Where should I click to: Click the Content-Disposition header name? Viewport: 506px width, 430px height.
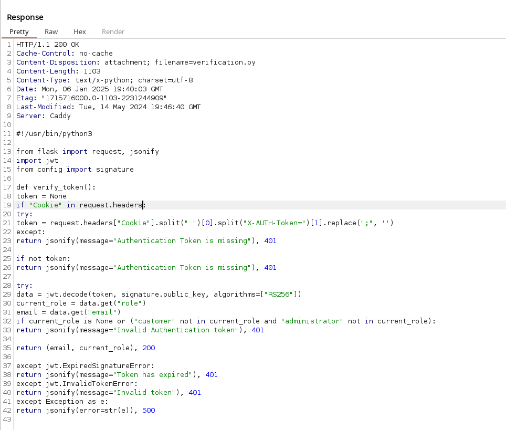(56, 62)
